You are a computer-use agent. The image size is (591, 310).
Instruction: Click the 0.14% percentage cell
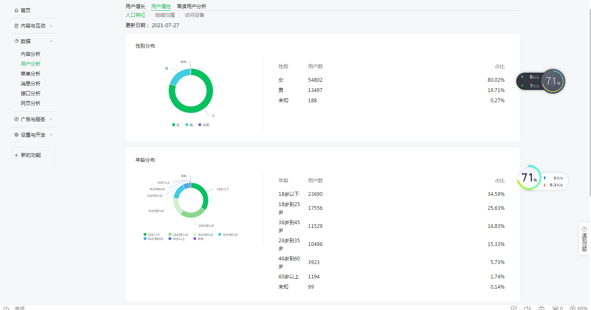click(x=497, y=287)
